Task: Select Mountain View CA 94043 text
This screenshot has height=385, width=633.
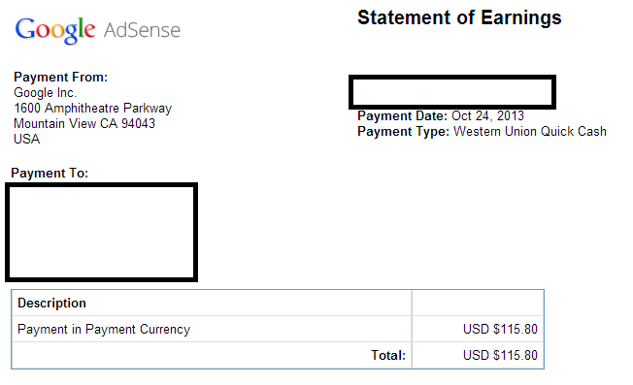Action: click(x=84, y=123)
